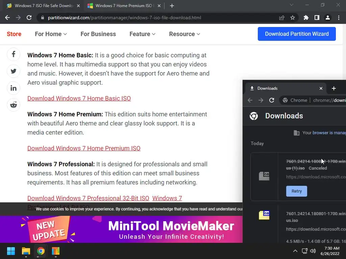Share article on Twitter
Image resolution: width=346 pixels, height=259 pixels.
pyautogui.click(x=14, y=71)
